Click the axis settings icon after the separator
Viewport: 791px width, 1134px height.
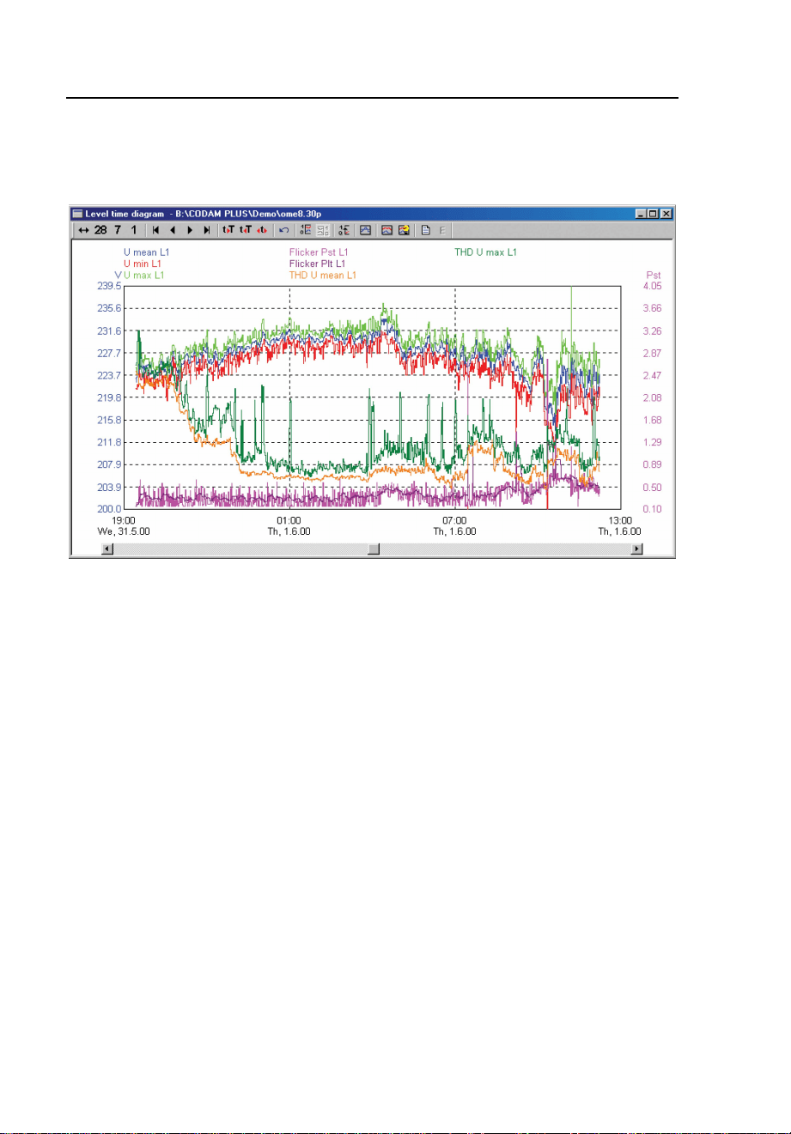coord(344,230)
